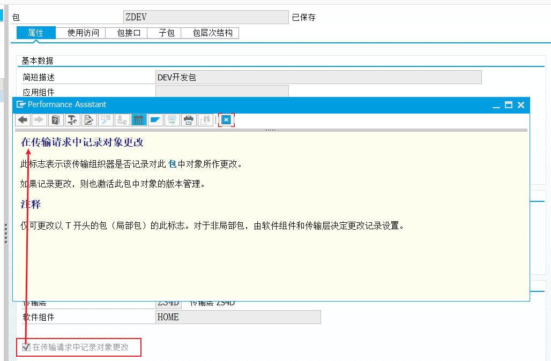Click the left panel splitter grip dots
This screenshot has height=361, width=551.
6,234
